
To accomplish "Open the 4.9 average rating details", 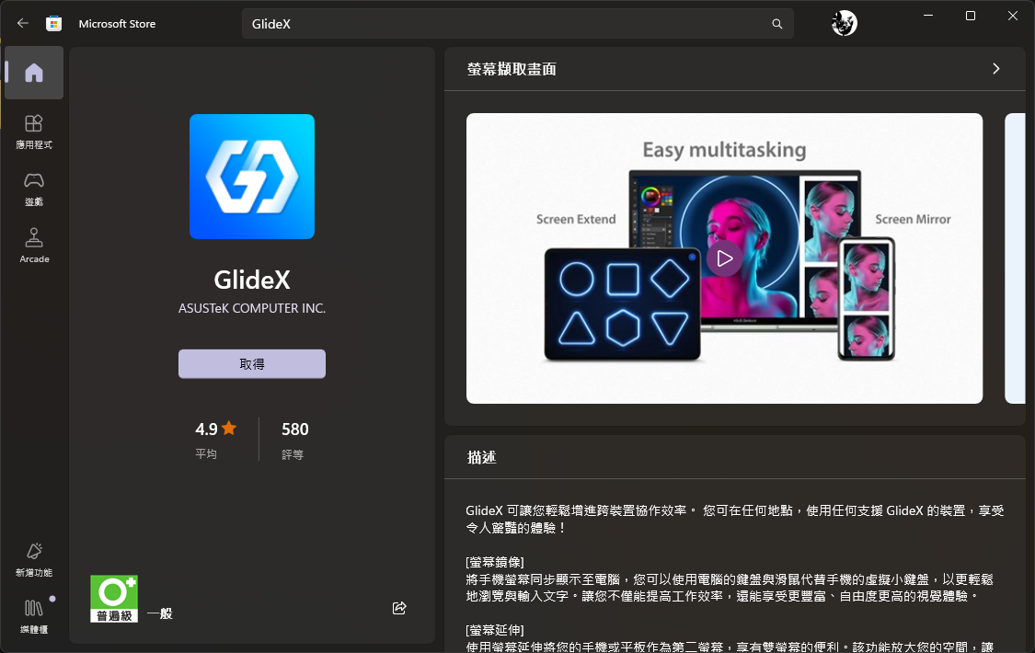I will 216,439.
